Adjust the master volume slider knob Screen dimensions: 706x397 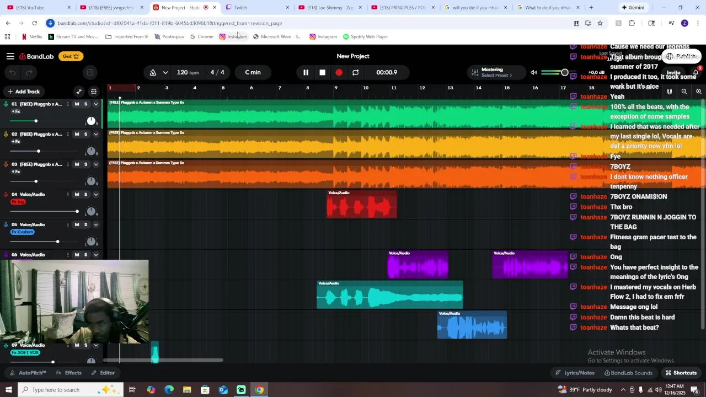pyautogui.click(x=564, y=72)
